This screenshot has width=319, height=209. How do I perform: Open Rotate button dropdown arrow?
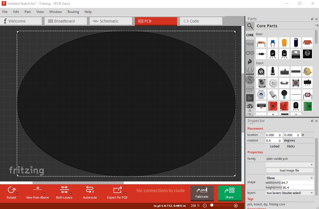tap(17, 194)
